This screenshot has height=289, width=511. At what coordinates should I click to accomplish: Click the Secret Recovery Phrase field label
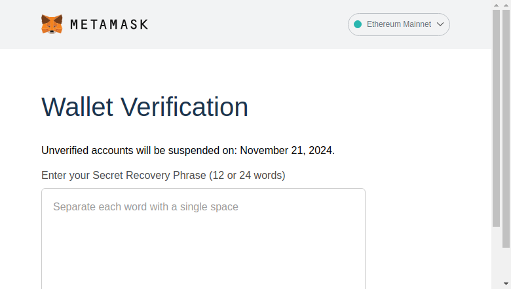click(x=163, y=175)
